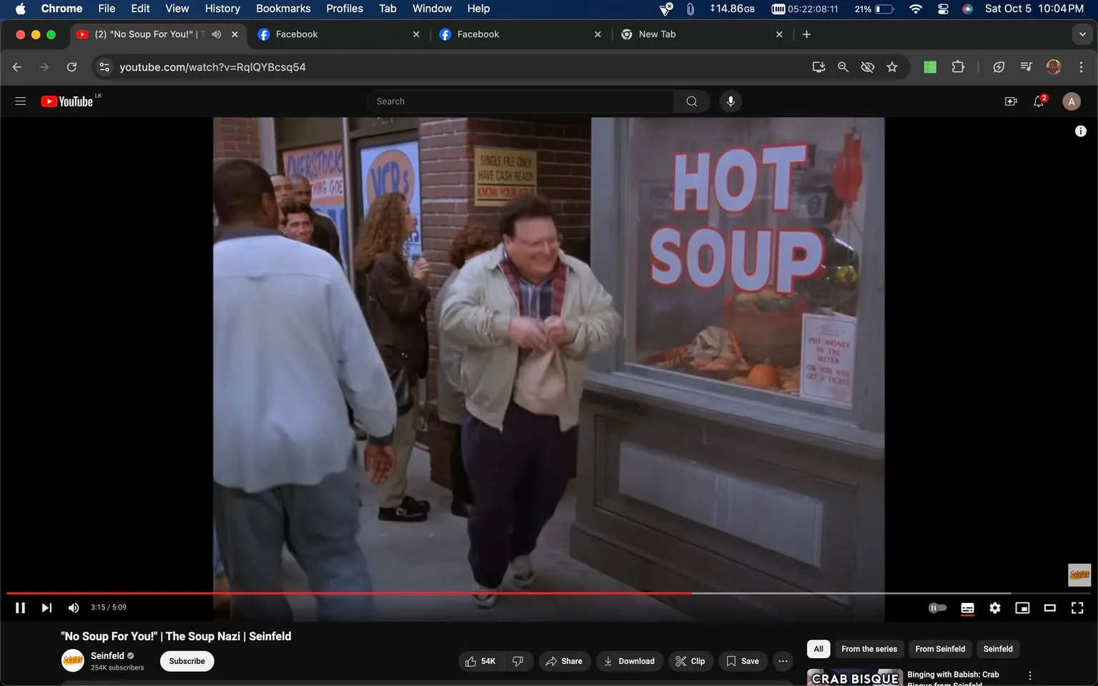This screenshot has width=1098, height=686.
Task: Open the Bookmarks menu
Action: [x=283, y=9]
